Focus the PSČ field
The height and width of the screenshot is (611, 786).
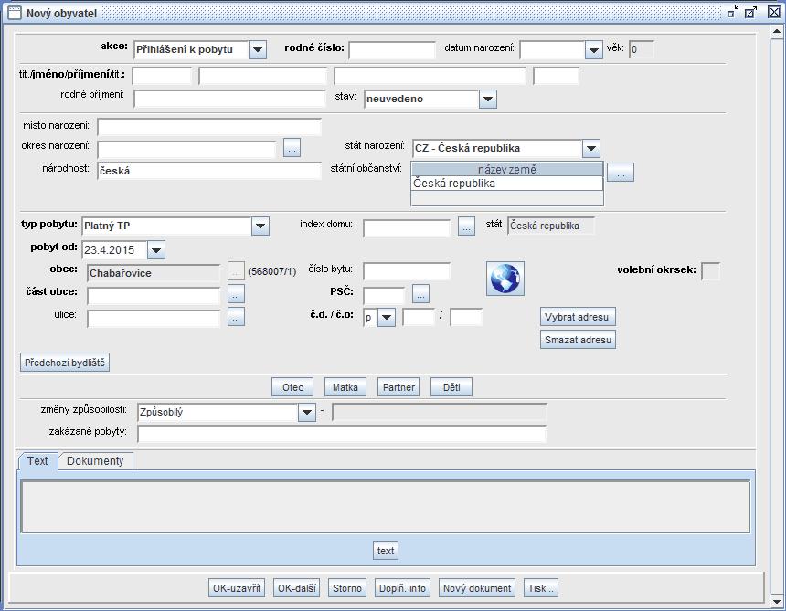(x=384, y=295)
